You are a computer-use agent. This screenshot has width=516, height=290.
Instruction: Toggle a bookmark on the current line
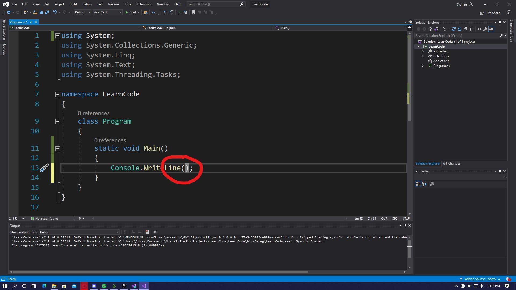(193, 12)
